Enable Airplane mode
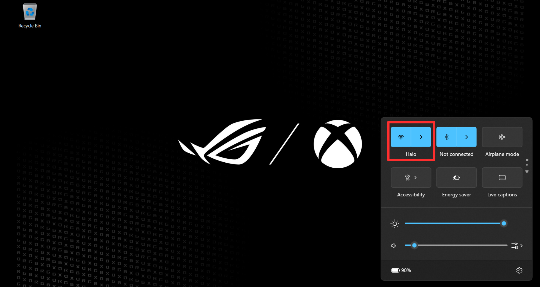This screenshot has width=540, height=287. point(502,137)
